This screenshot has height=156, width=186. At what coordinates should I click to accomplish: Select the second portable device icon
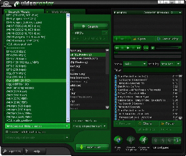tap(163, 140)
